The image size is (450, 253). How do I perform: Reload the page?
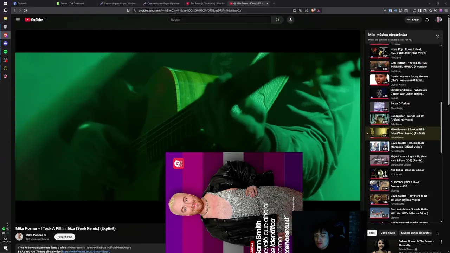tap(25, 11)
